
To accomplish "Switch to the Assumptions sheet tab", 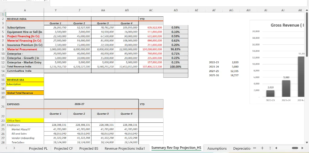I will click(217, 148).
